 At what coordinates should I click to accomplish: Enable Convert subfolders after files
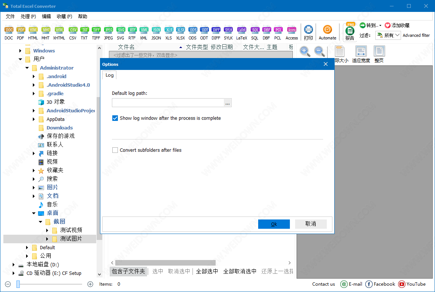[115, 150]
